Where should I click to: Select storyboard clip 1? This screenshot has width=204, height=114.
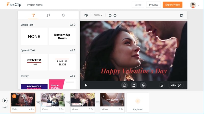[23, 103]
